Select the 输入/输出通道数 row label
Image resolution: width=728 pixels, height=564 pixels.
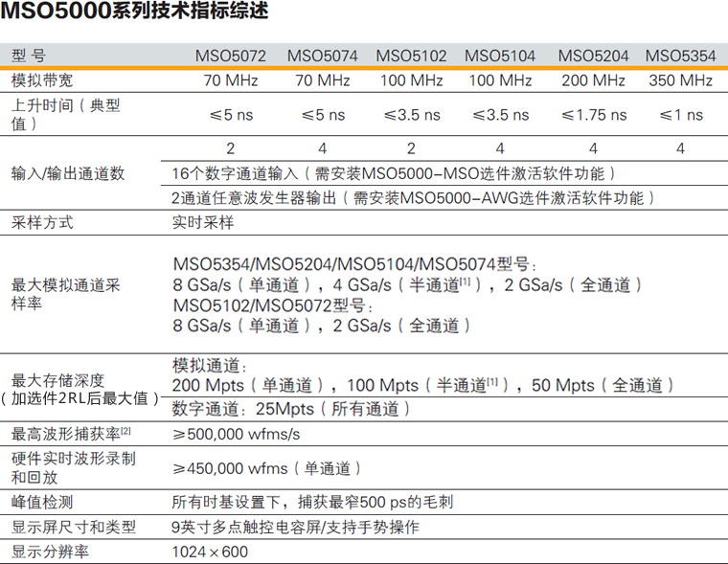(68, 173)
